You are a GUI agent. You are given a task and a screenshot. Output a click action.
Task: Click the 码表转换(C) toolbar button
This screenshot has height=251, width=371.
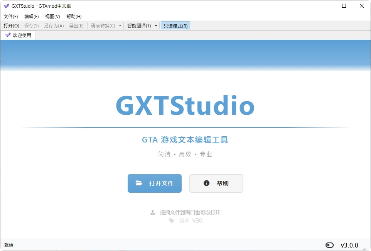click(x=103, y=25)
